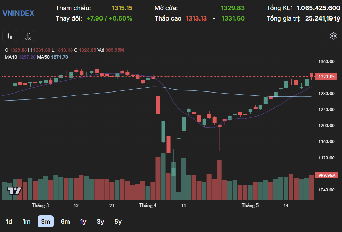
Task: Select the 1m timeframe
Action: (26, 222)
